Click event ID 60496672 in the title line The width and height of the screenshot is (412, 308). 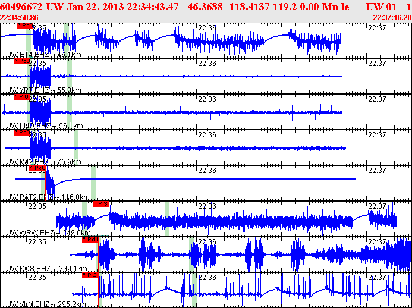pyautogui.click(x=21, y=7)
